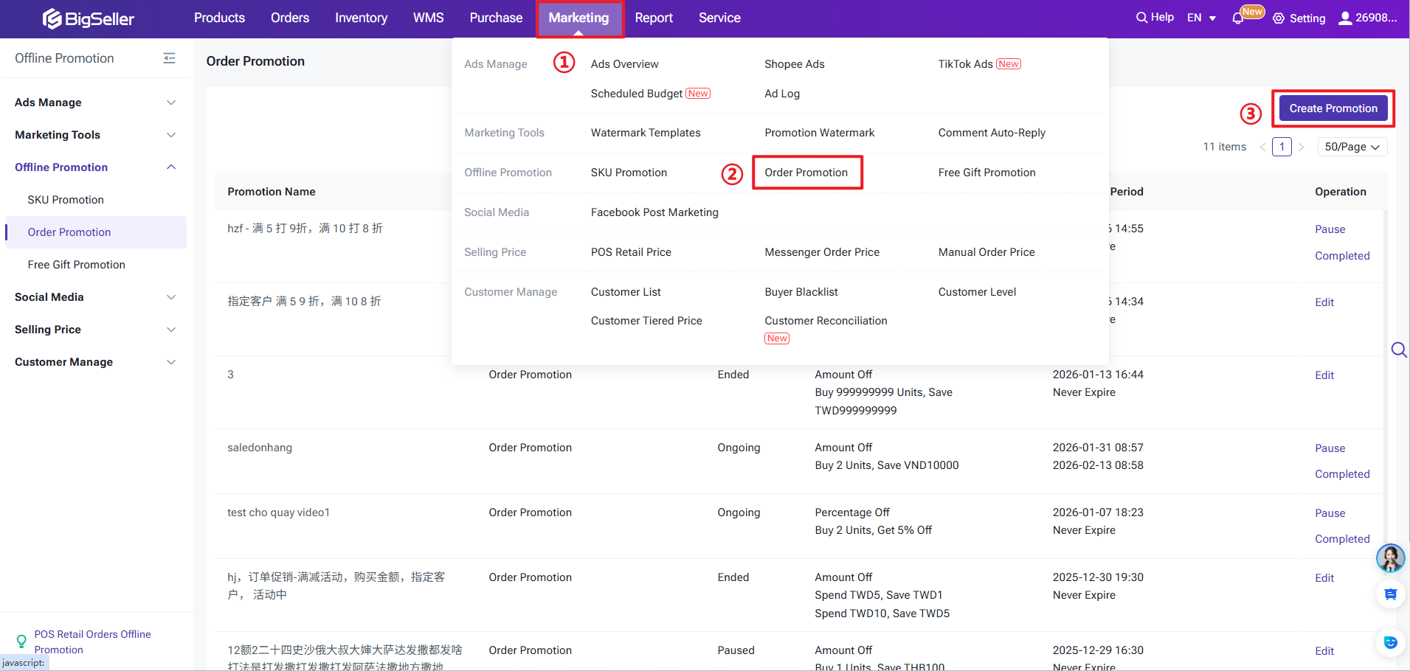The width and height of the screenshot is (1410, 671).
Task: Open the customer service avatar chat
Action: click(x=1390, y=558)
